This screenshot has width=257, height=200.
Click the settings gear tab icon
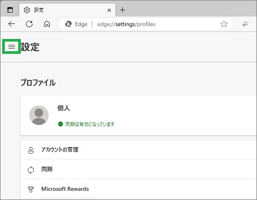[x=27, y=10]
